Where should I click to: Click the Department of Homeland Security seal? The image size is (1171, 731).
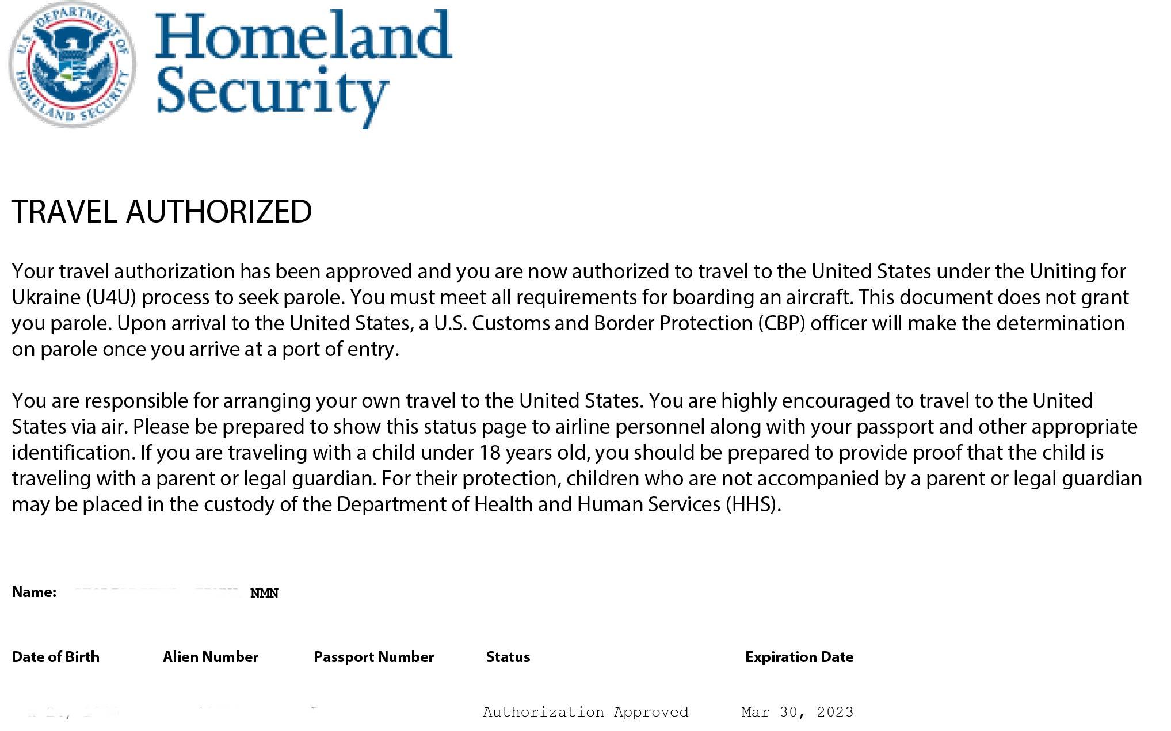pyautogui.click(x=73, y=64)
